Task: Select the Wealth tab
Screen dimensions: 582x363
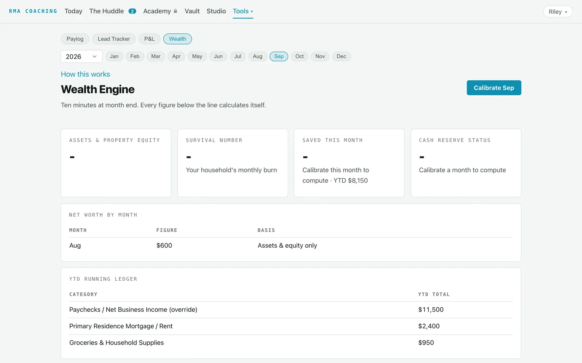Action: pyautogui.click(x=177, y=39)
